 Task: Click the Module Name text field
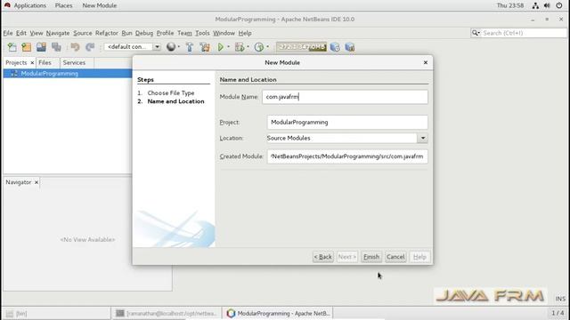(x=345, y=97)
